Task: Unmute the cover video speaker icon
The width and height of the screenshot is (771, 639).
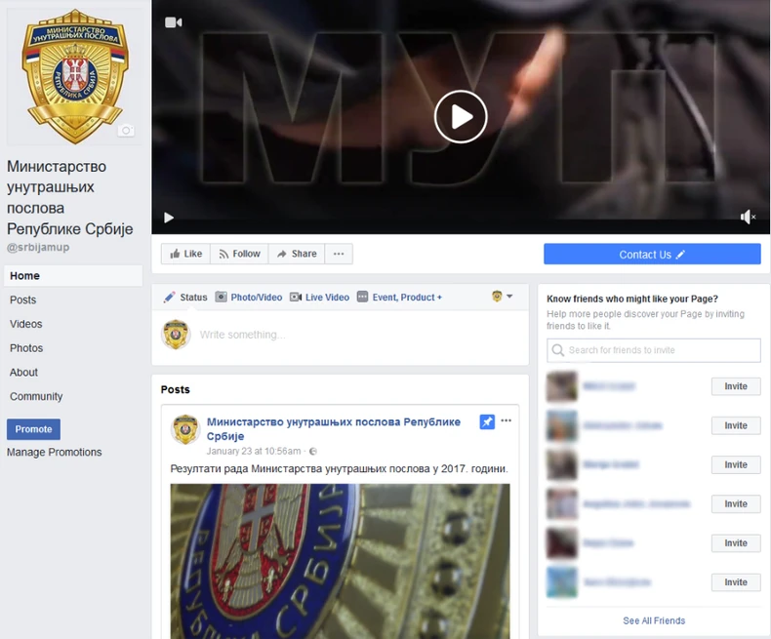Action: [x=748, y=217]
